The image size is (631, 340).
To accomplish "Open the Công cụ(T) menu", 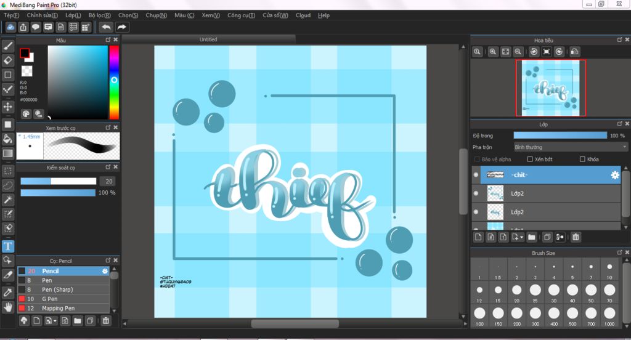I will (x=241, y=15).
